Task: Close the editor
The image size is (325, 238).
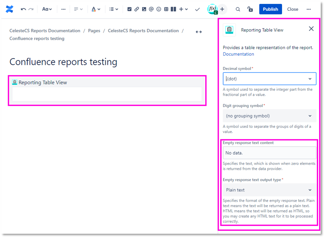Action: [x=293, y=9]
